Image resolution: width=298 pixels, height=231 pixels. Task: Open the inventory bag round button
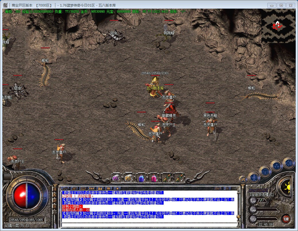click(265, 172)
